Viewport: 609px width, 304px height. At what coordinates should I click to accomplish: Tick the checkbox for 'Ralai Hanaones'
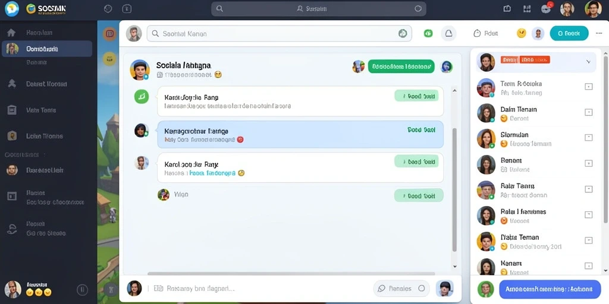(x=588, y=214)
